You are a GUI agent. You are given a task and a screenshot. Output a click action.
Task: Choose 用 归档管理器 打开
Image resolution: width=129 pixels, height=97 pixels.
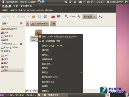click(x=60, y=41)
